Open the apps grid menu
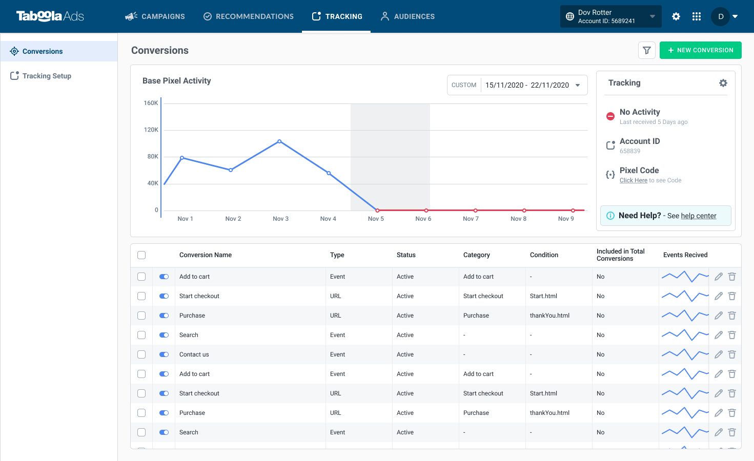 click(x=697, y=16)
